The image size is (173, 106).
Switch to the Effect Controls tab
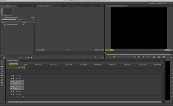pos(57,6)
